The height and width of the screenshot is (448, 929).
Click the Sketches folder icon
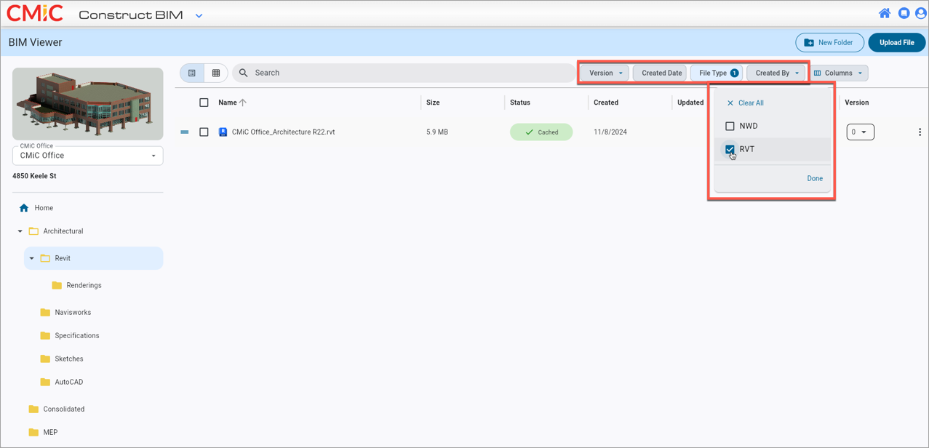(45, 359)
